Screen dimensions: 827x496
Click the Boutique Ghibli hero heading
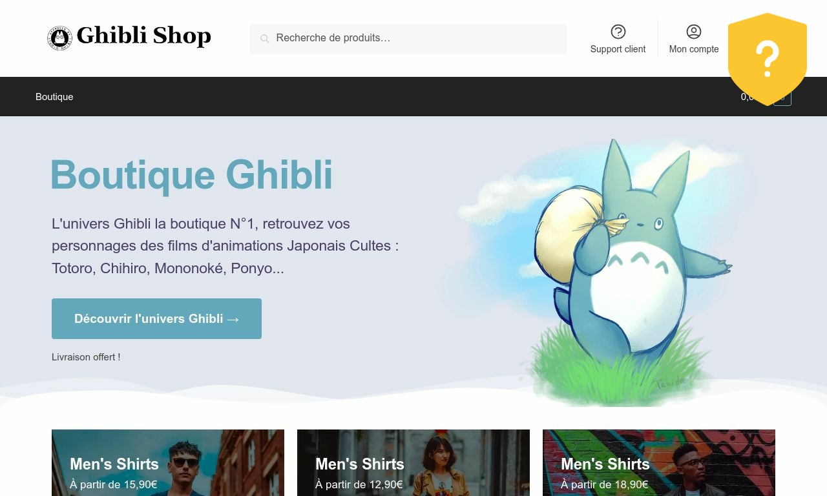tap(192, 174)
